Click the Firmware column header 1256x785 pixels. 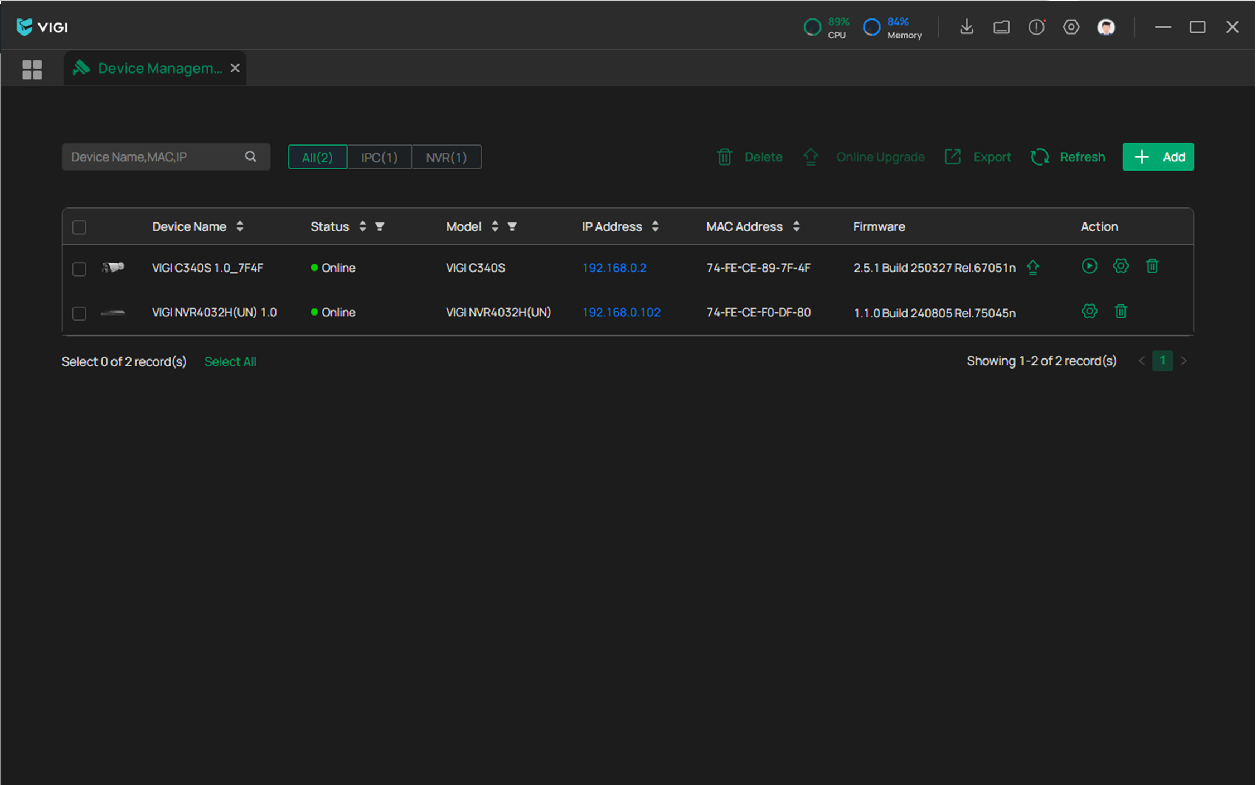point(879,226)
